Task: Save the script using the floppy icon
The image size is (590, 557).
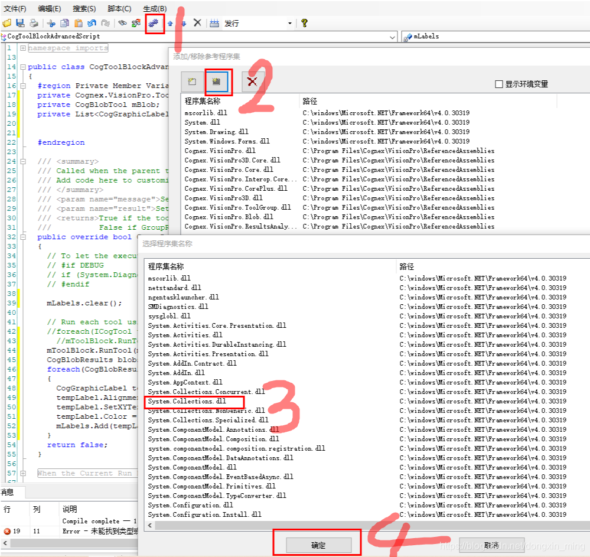Action: 20,24
